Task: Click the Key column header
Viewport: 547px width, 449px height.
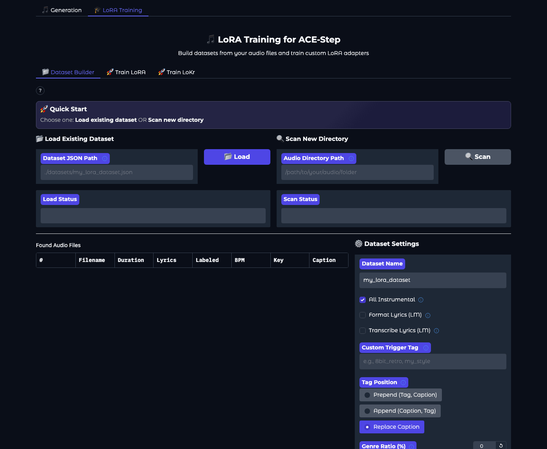Action: [290, 260]
